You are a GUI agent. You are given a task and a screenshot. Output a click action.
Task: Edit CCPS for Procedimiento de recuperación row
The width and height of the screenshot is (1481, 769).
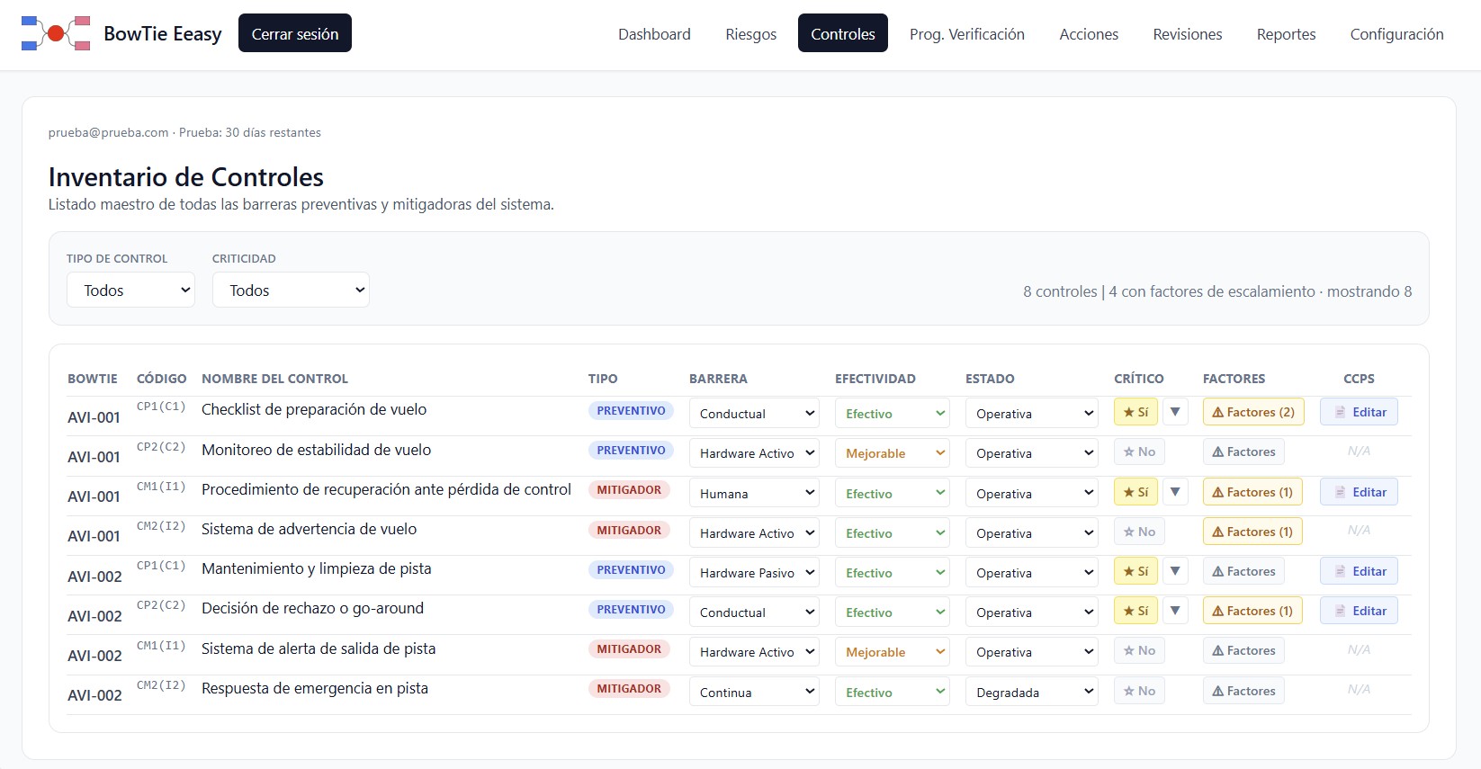1359,492
